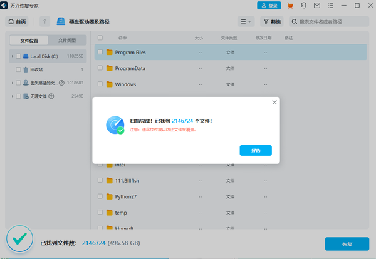Select the 文件位置 tab
The height and width of the screenshot is (259, 376).
tap(29, 40)
